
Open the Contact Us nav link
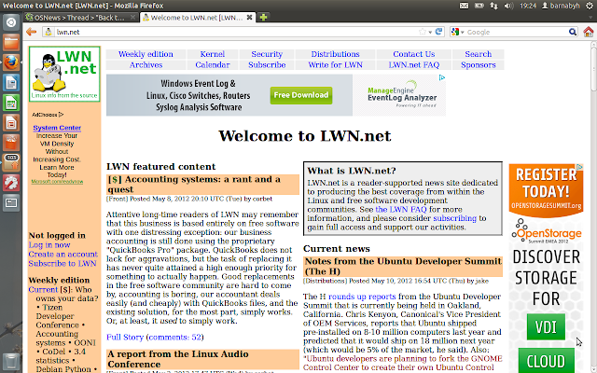414,54
